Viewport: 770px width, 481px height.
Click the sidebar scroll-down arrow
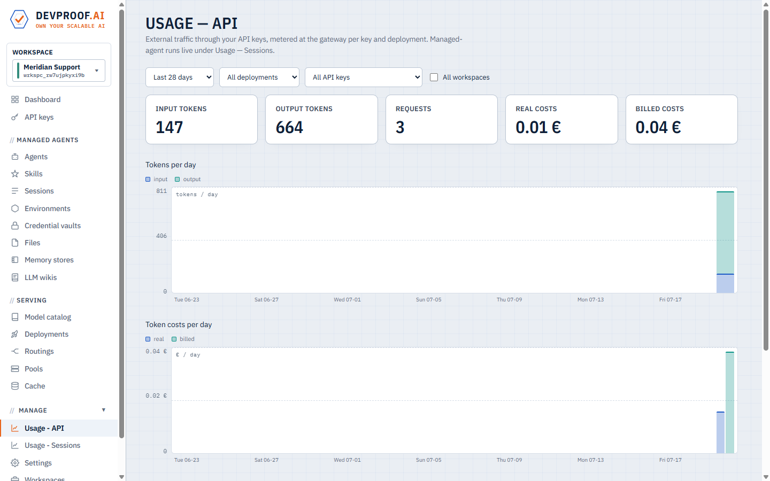click(x=121, y=477)
